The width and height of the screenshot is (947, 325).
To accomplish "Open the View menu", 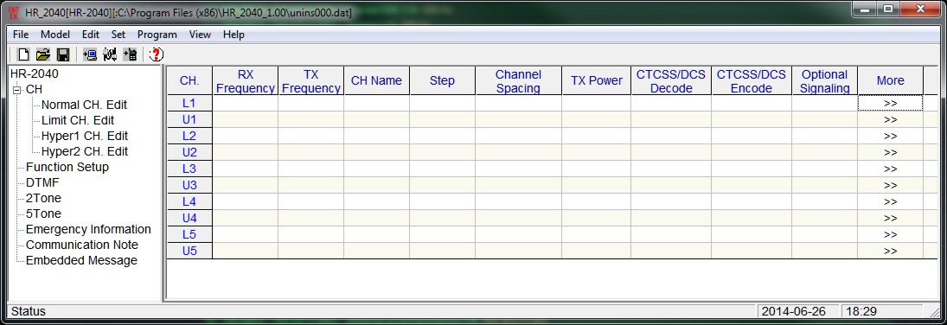I will point(200,35).
